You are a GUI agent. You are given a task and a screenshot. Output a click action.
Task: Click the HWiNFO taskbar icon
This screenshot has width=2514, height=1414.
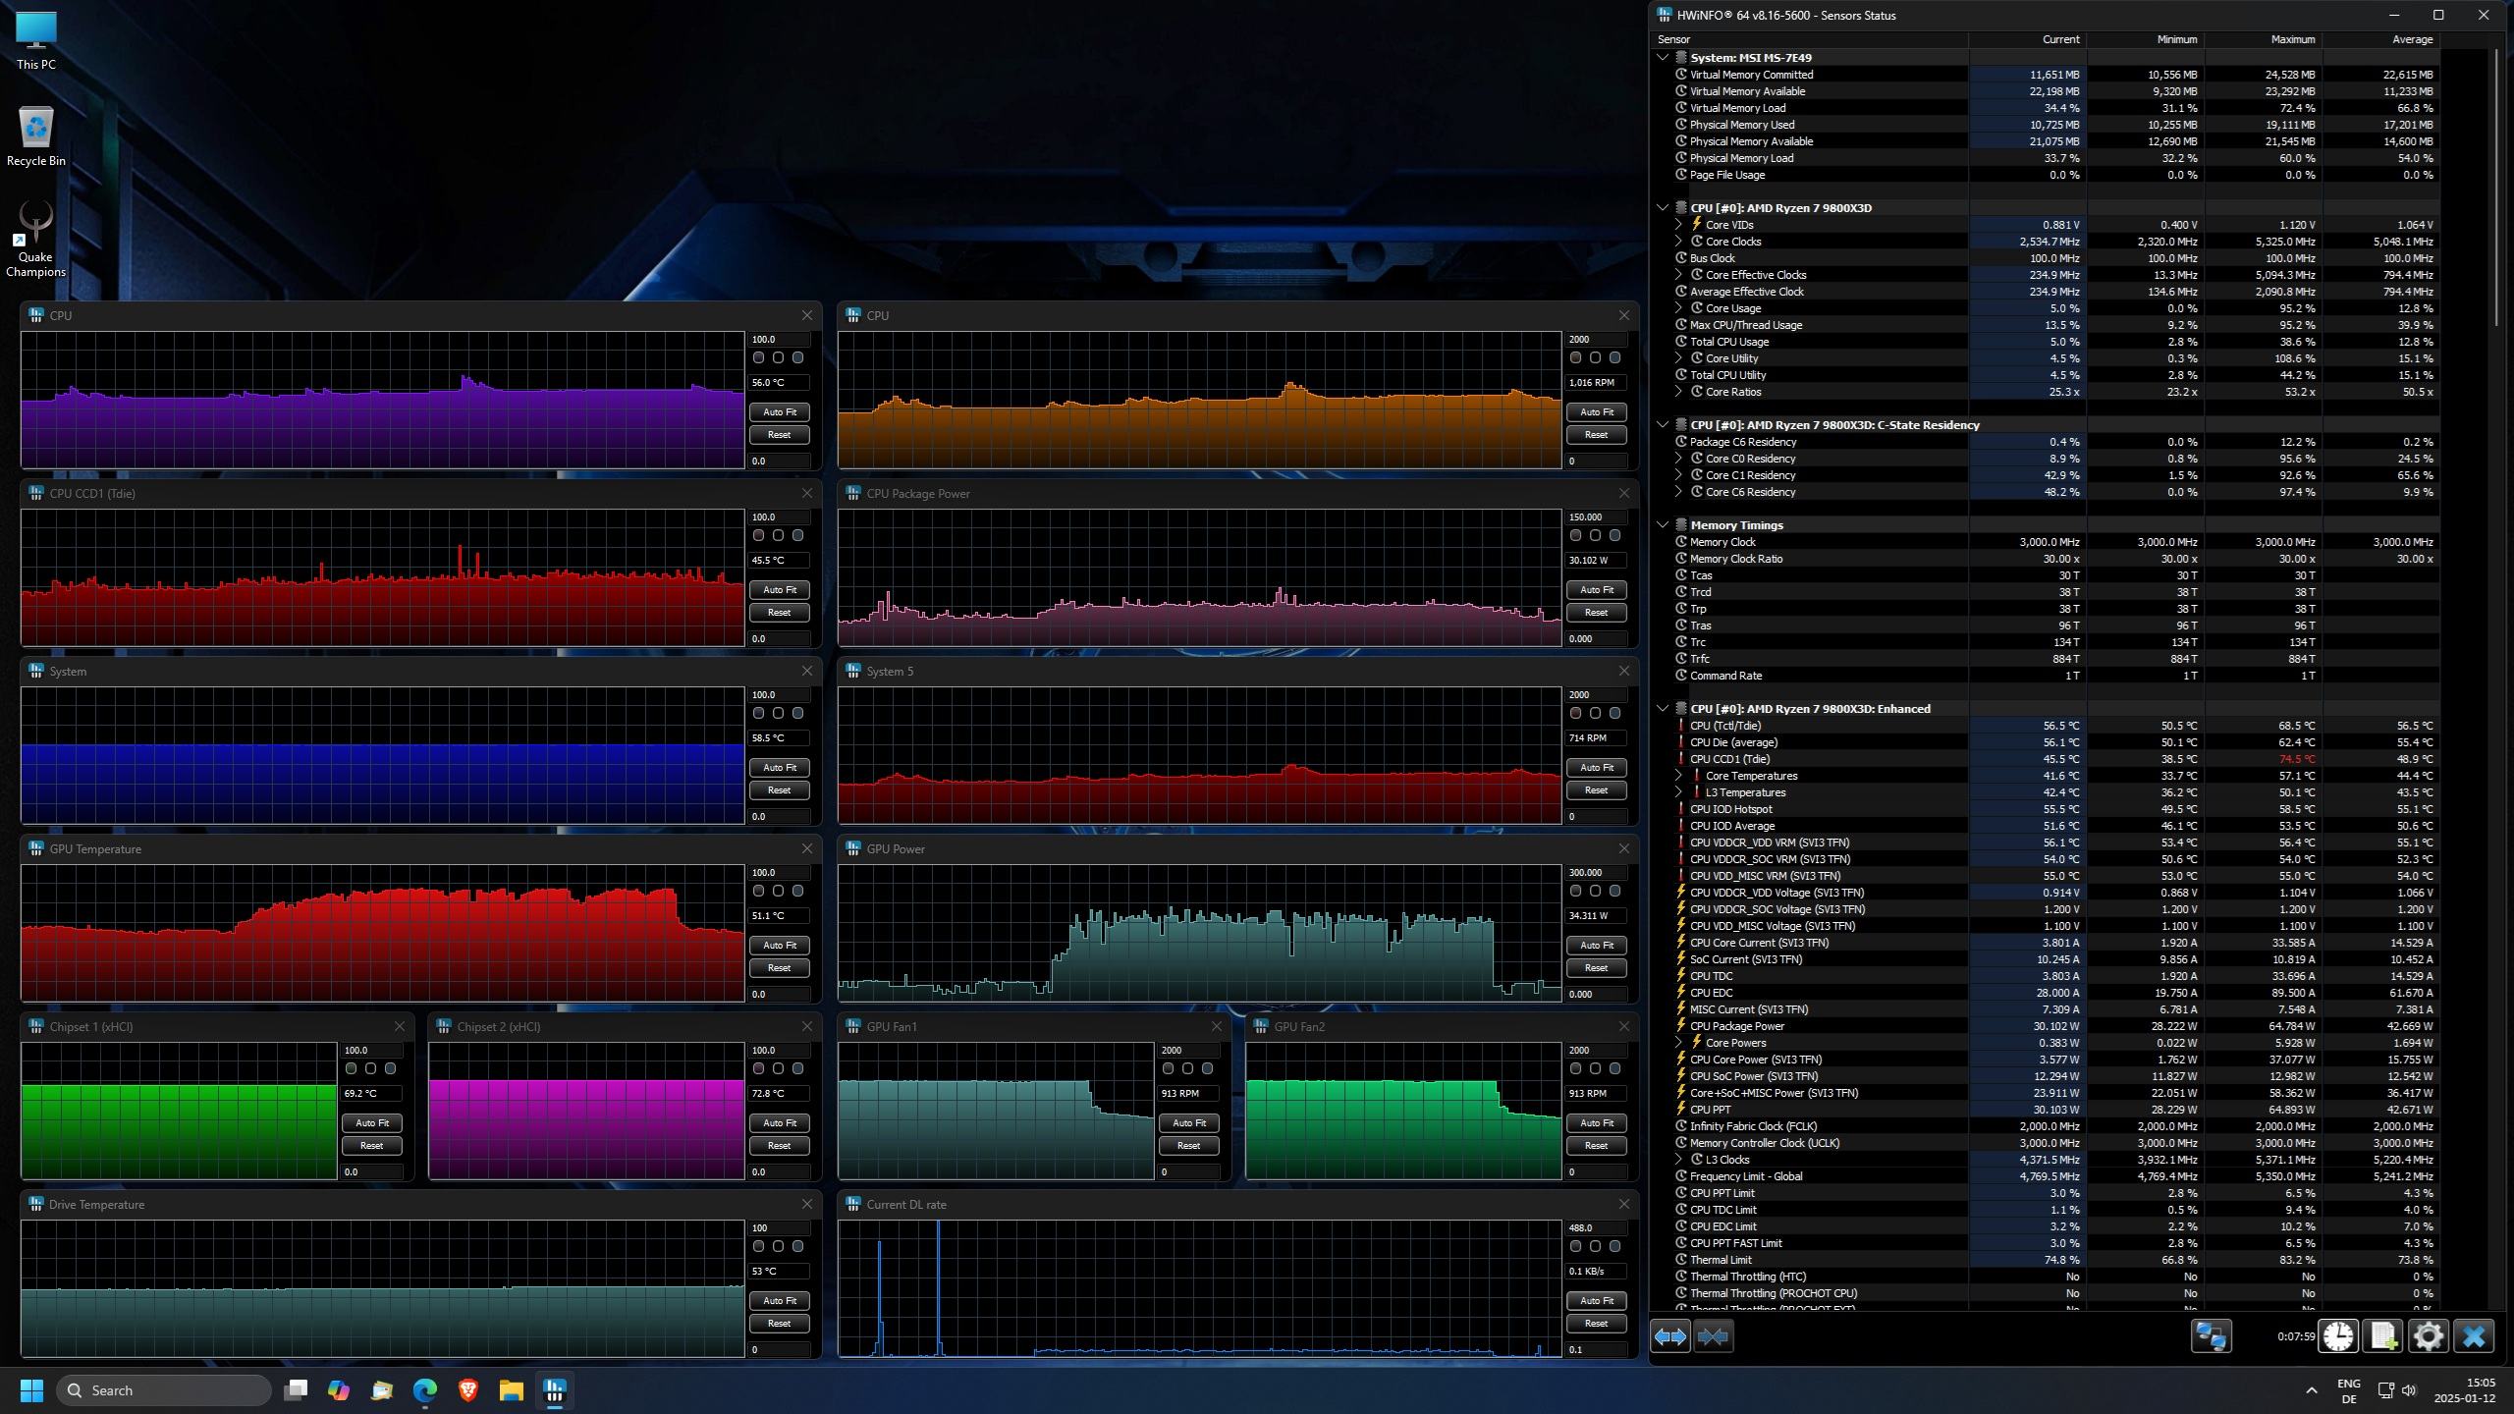tap(555, 1390)
